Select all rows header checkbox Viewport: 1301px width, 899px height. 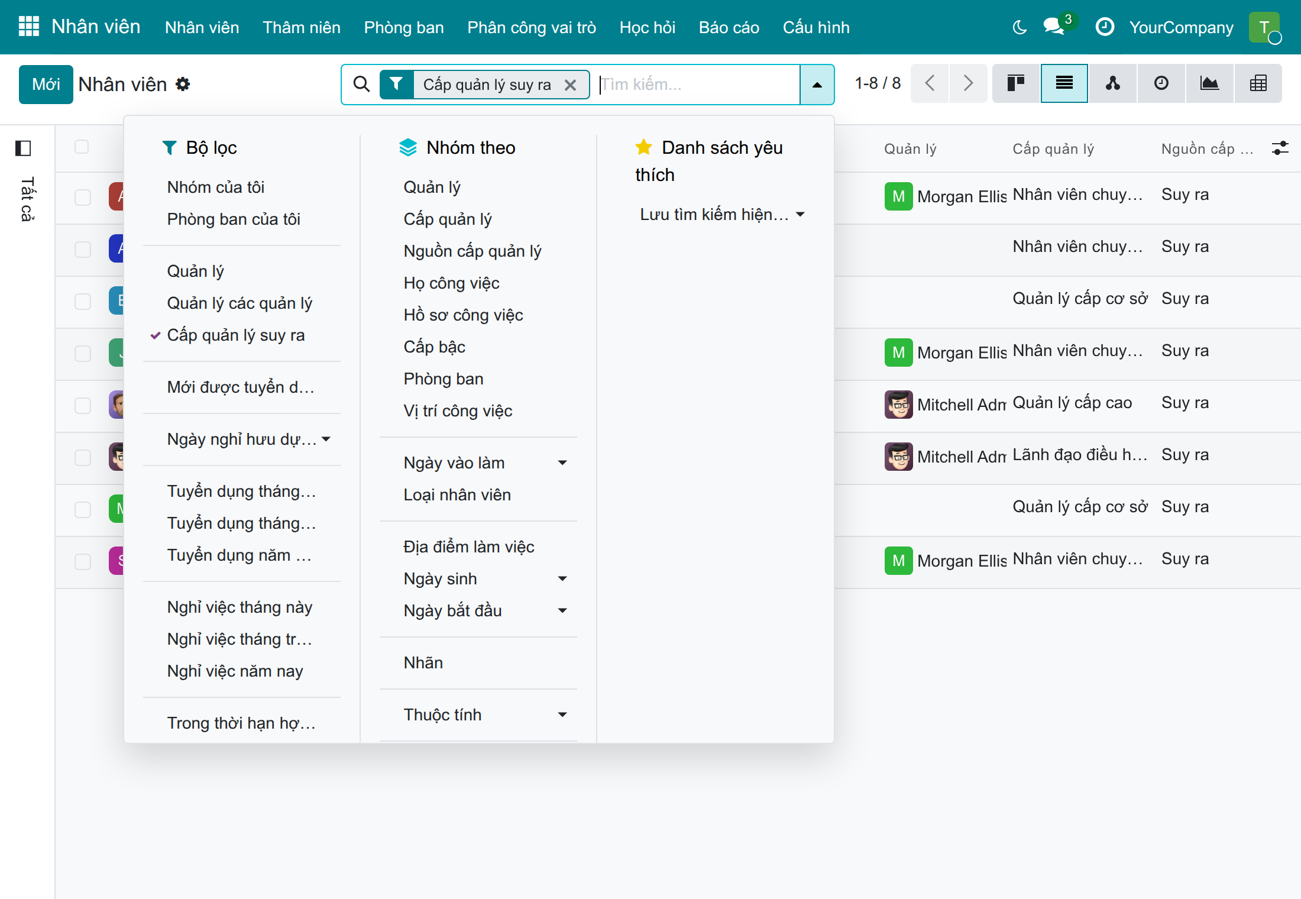pyautogui.click(x=82, y=147)
